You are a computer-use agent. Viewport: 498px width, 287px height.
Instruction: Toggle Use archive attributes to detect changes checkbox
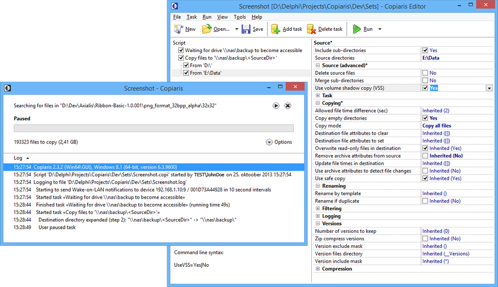pyautogui.click(x=425, y=171)
